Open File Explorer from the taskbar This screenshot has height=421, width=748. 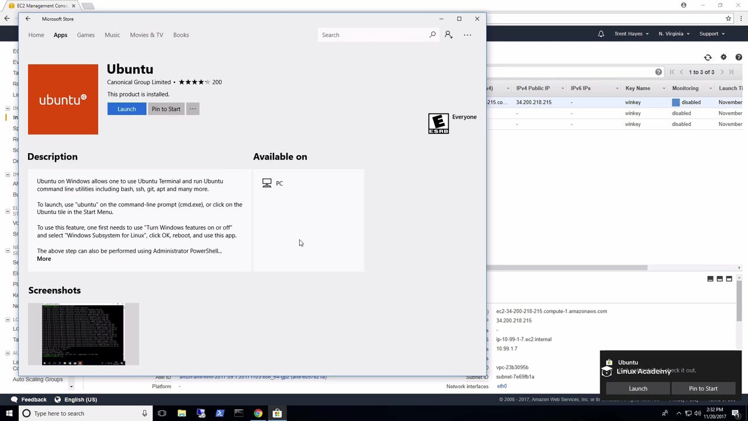point(182,413)
